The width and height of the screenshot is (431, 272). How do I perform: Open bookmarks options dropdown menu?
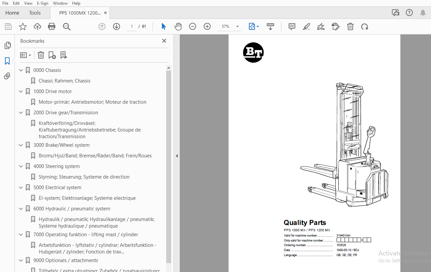click(26, 55)
